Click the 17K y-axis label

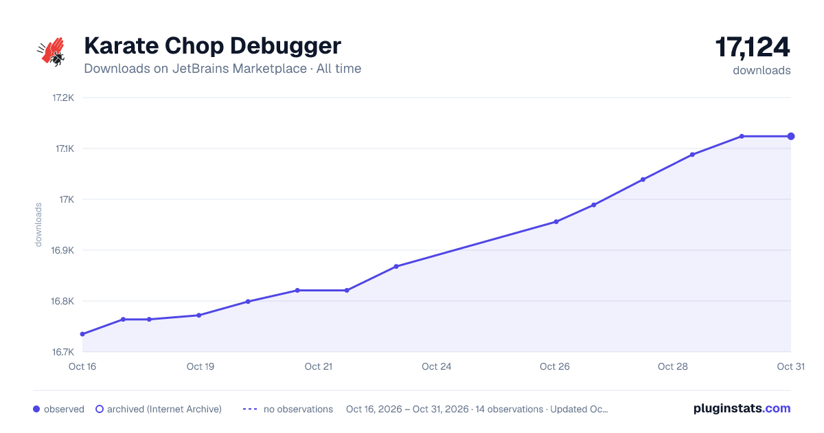pos(67,199)
